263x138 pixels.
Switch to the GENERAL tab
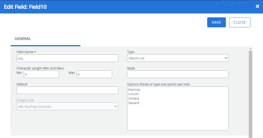coord(23,39)
